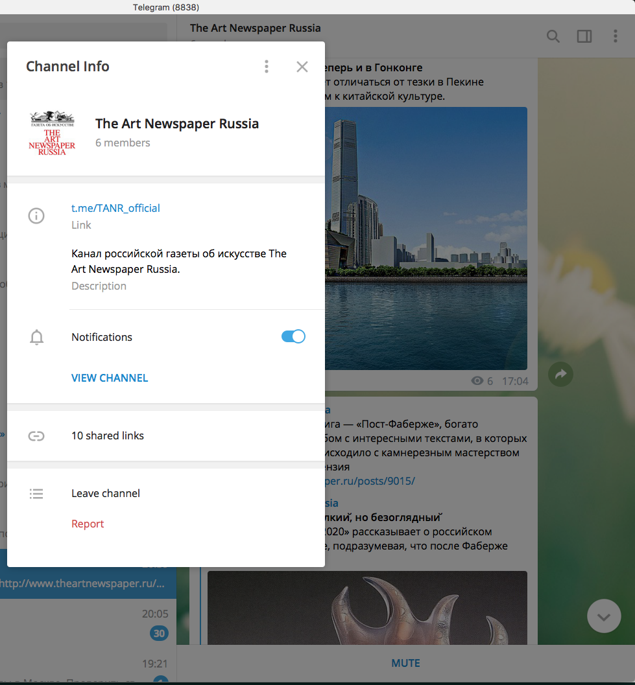Image resolution: width=635 pixels, height=685 pixels.
Task: Click the info circle icon
Action: (36, 216)
